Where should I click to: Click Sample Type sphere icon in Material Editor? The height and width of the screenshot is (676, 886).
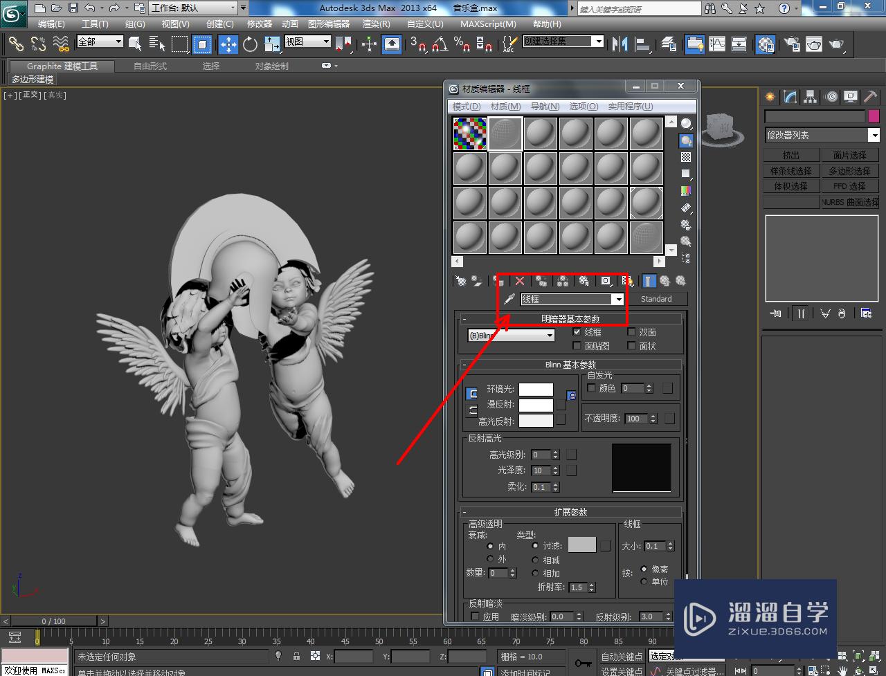point(685,124)
